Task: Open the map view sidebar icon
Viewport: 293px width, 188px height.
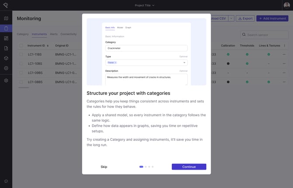Action: [6, 18]
